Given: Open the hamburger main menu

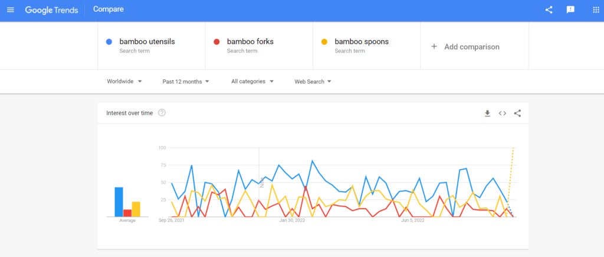Looking at the screenshot, I should 11,9.
